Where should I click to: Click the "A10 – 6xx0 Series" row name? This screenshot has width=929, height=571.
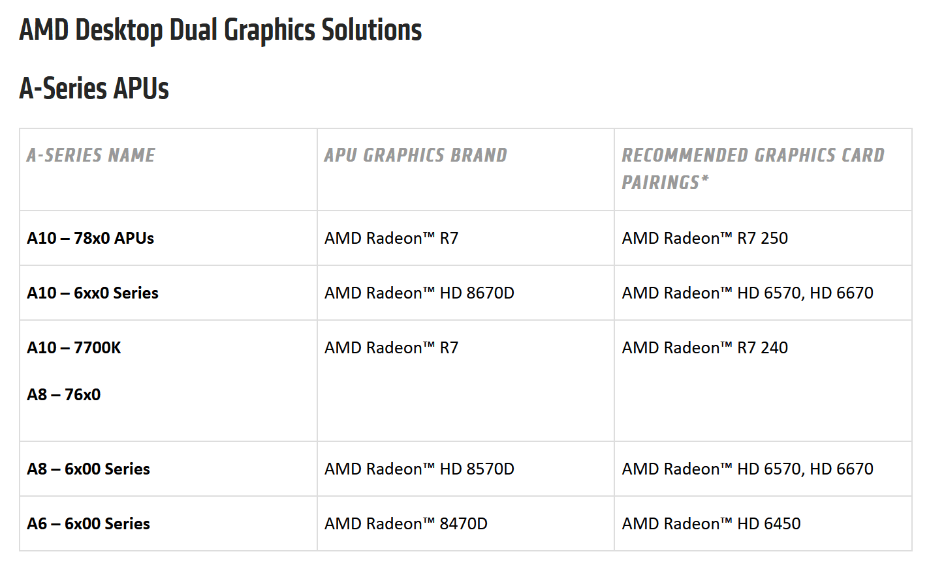click(x=93, y=293)
